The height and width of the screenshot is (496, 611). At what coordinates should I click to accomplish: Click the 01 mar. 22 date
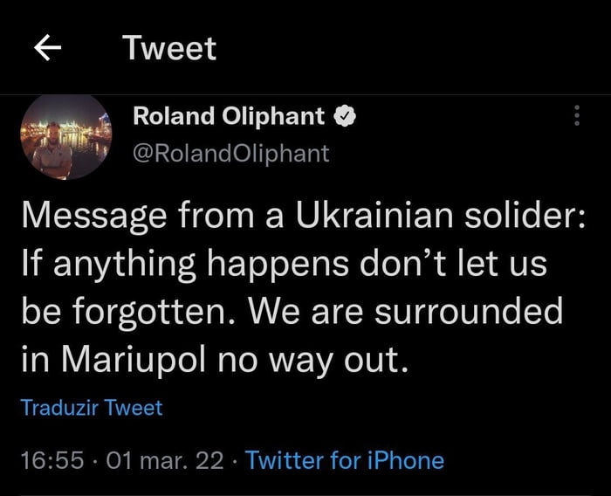[x=164, y=460]
